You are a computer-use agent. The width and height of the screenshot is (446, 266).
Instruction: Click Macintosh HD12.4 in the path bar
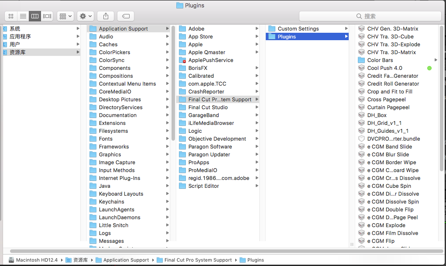click(33, 260)
